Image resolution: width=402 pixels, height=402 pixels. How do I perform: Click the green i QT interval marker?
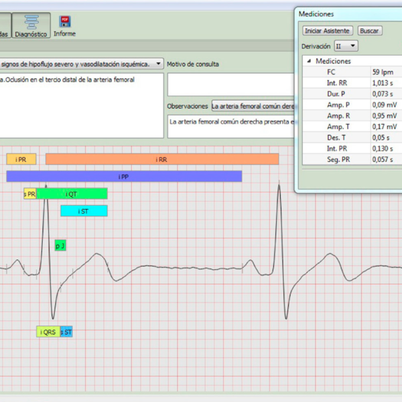72,194
